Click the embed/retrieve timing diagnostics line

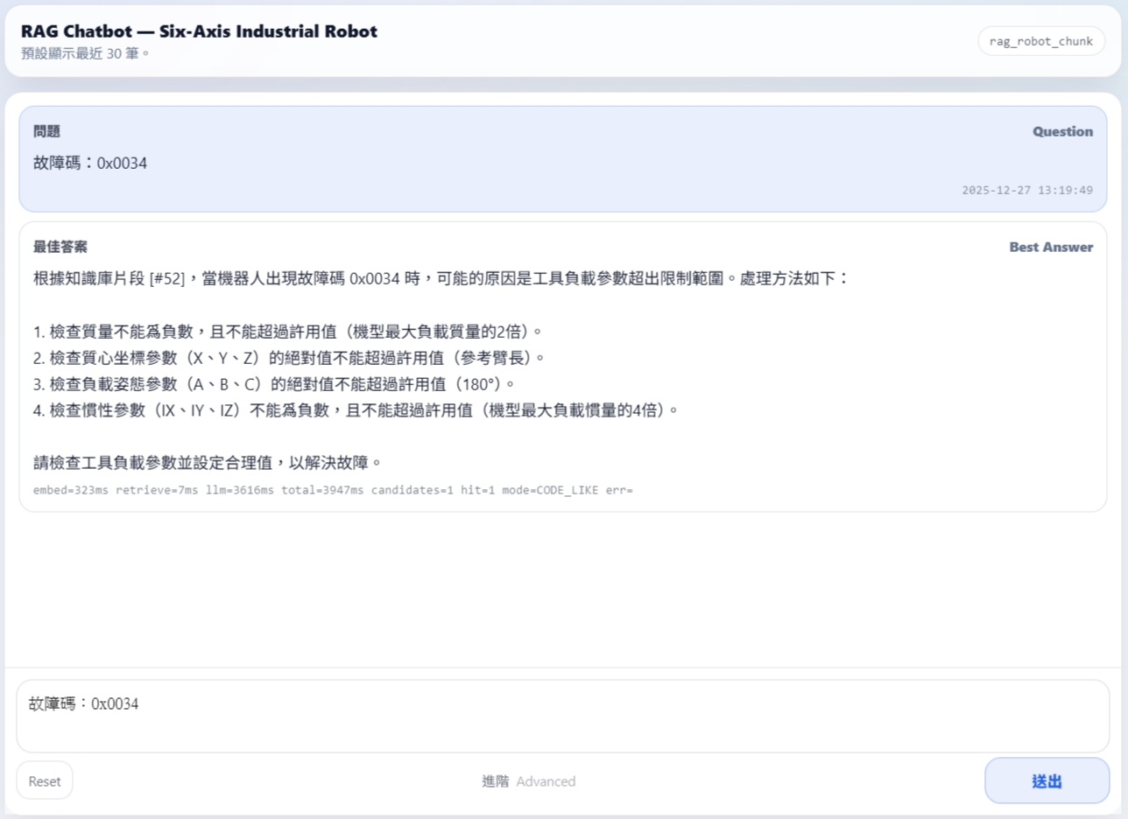[x=332, y=490]
